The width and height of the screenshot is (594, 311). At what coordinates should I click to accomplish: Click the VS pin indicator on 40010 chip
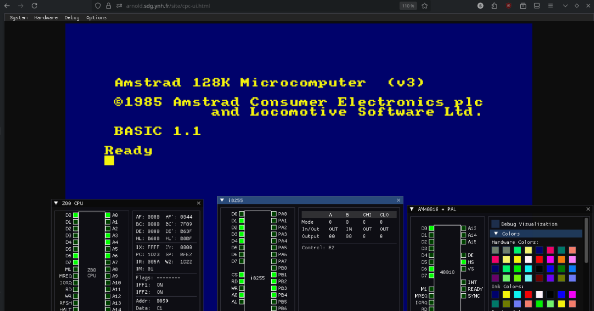coord(463,269)
